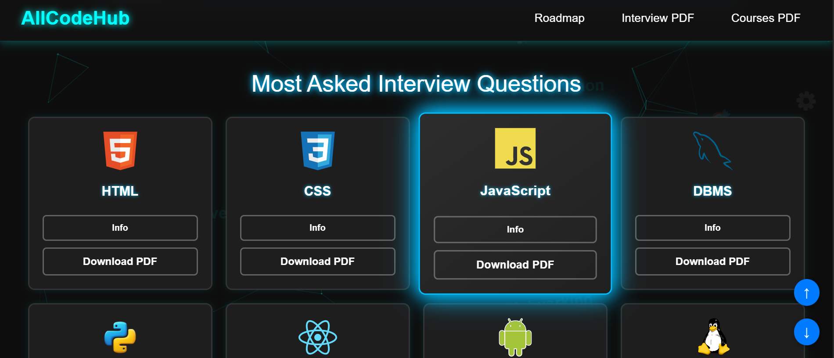This screenshot has height=358, width=834.
Task: Show Info for the HTML card
Action: tap(120, 228)
